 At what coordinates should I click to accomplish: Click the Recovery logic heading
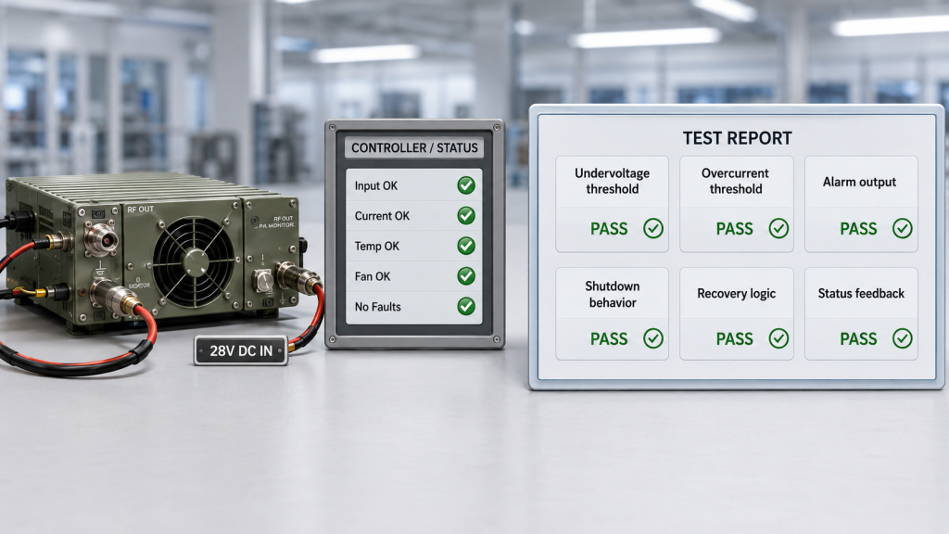pyautogui.click(x=736, y=294)
